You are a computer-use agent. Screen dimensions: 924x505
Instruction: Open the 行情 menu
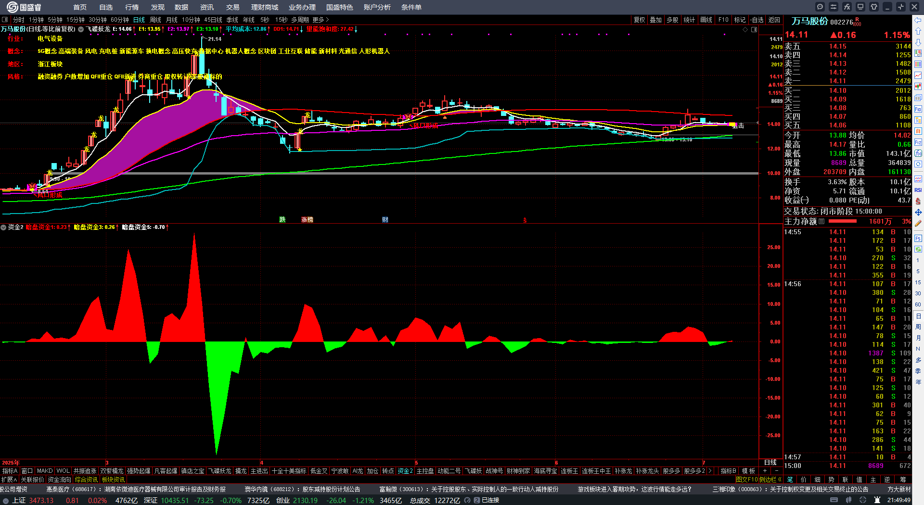132,7
